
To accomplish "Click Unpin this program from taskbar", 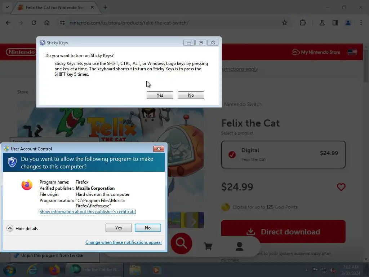I will click(x=53, y=255).
